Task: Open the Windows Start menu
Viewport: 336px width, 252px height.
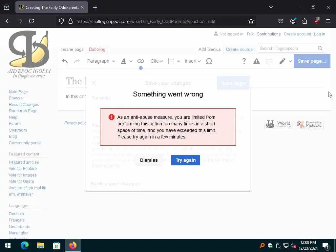Action: coord(8,245)
